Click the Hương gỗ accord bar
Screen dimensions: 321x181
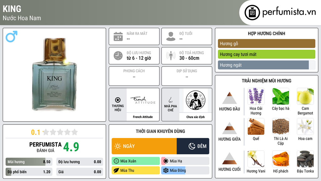[x=266, y=43]
